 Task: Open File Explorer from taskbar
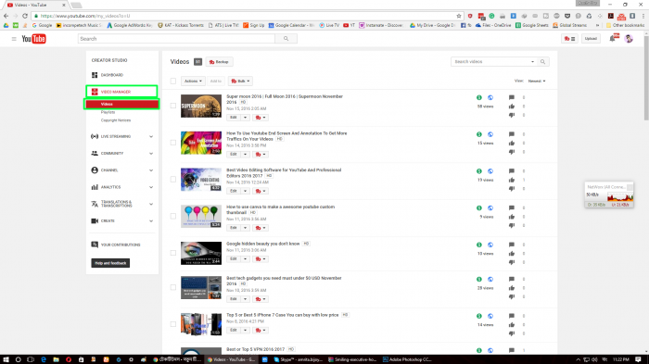click(56, 359)
